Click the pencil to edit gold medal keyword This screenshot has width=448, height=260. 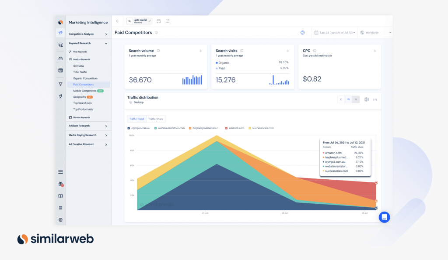tap(150, 21)
